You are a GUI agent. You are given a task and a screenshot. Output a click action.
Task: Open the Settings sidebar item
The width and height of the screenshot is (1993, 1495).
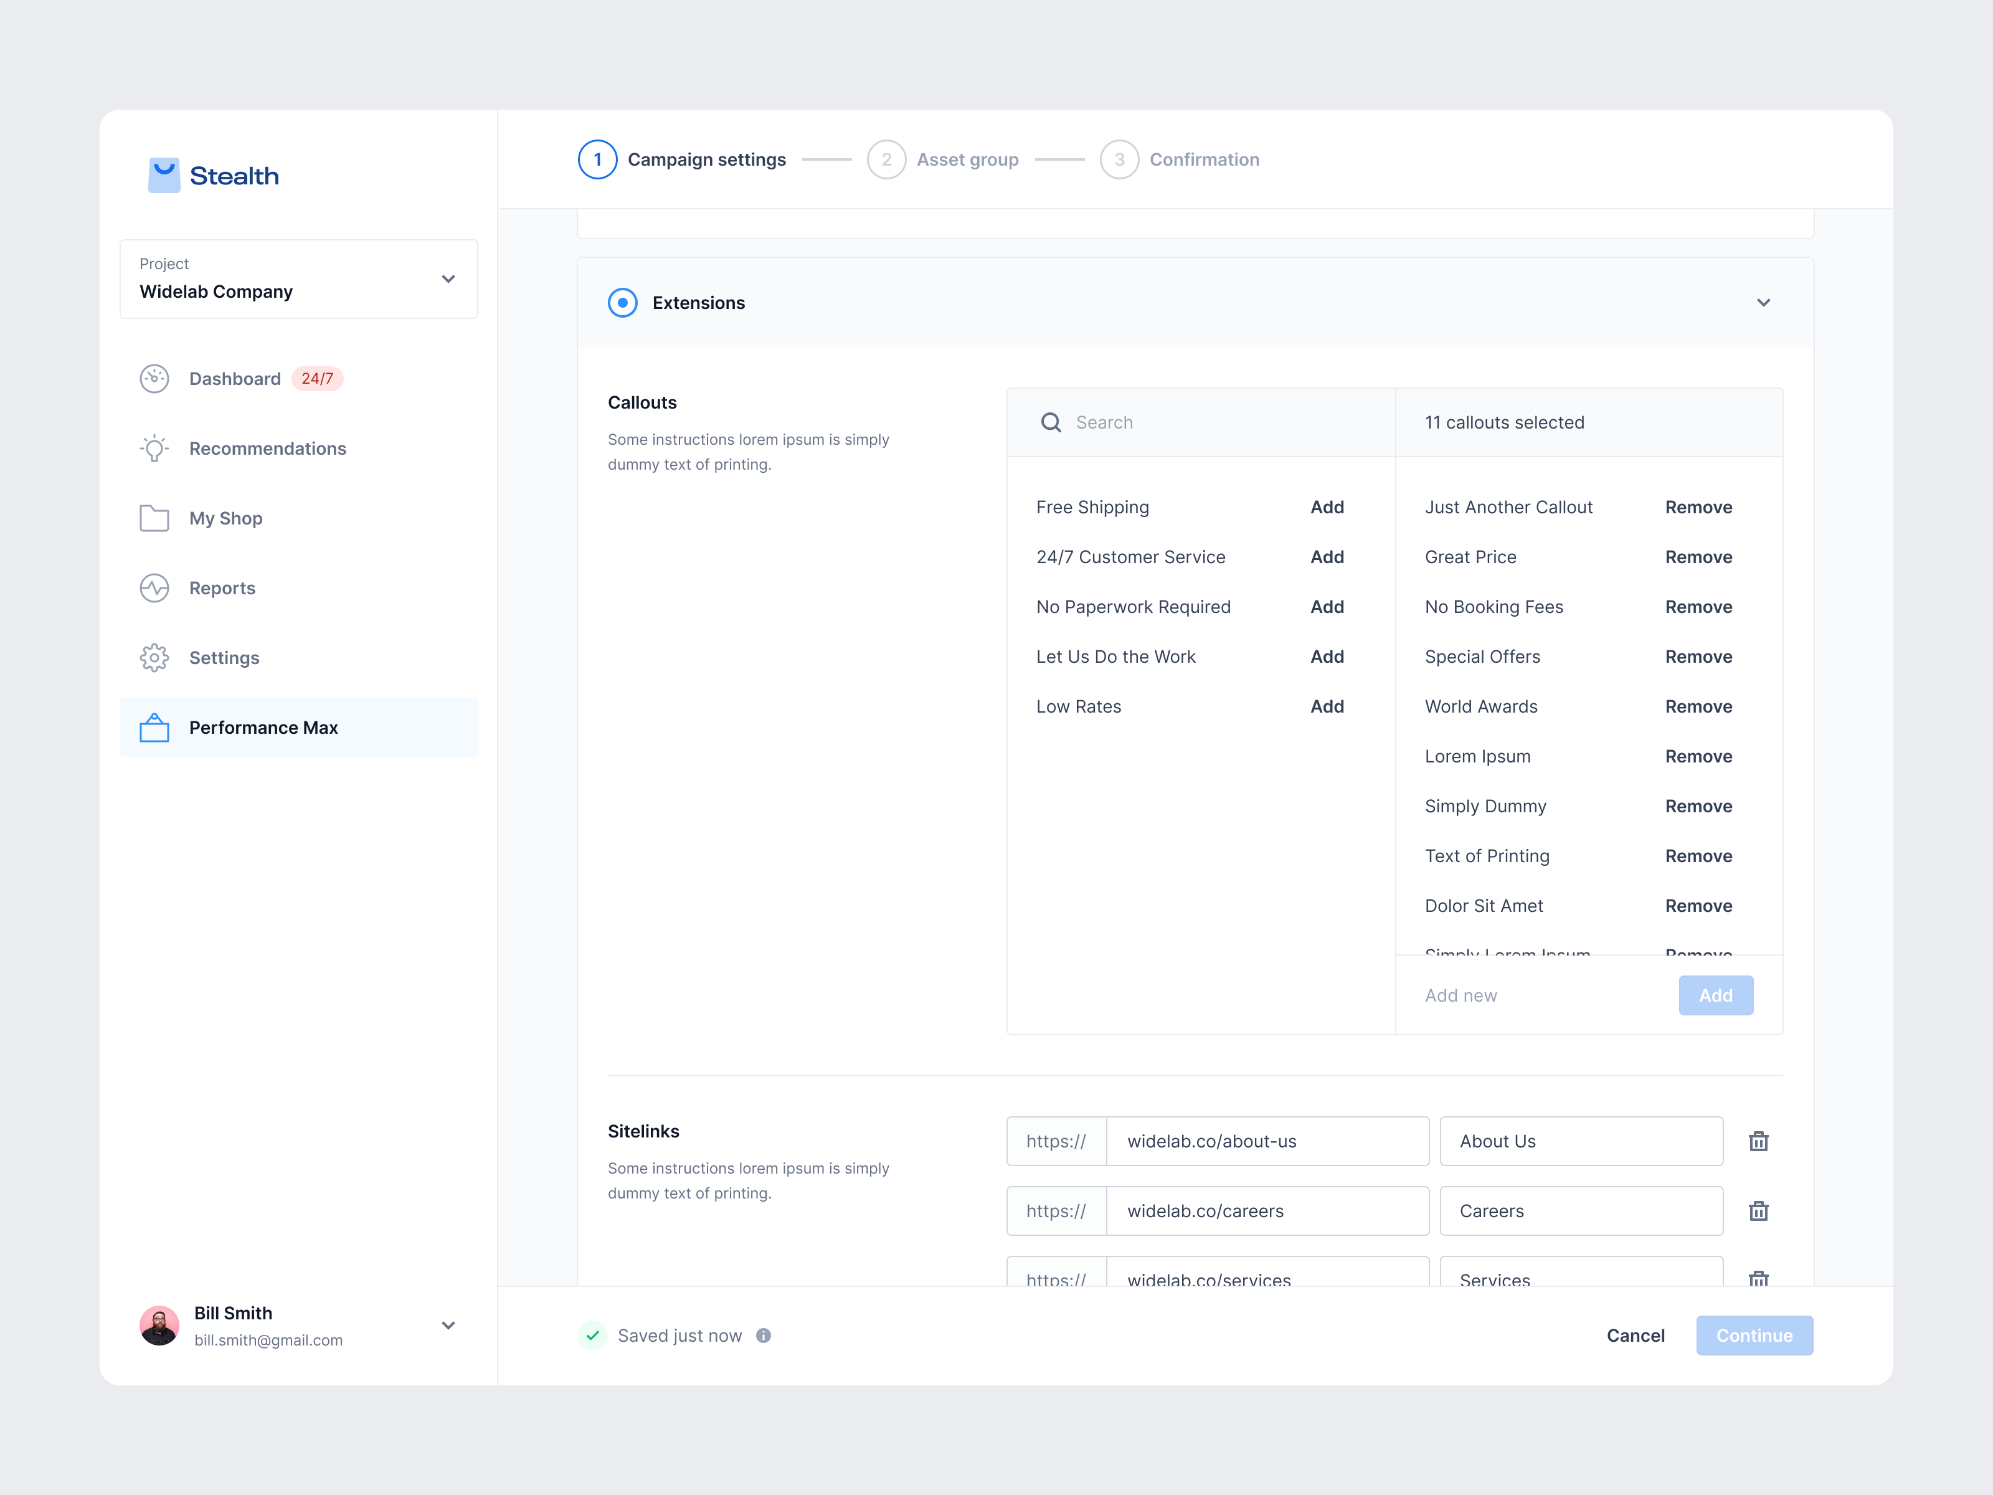[298, 658]
